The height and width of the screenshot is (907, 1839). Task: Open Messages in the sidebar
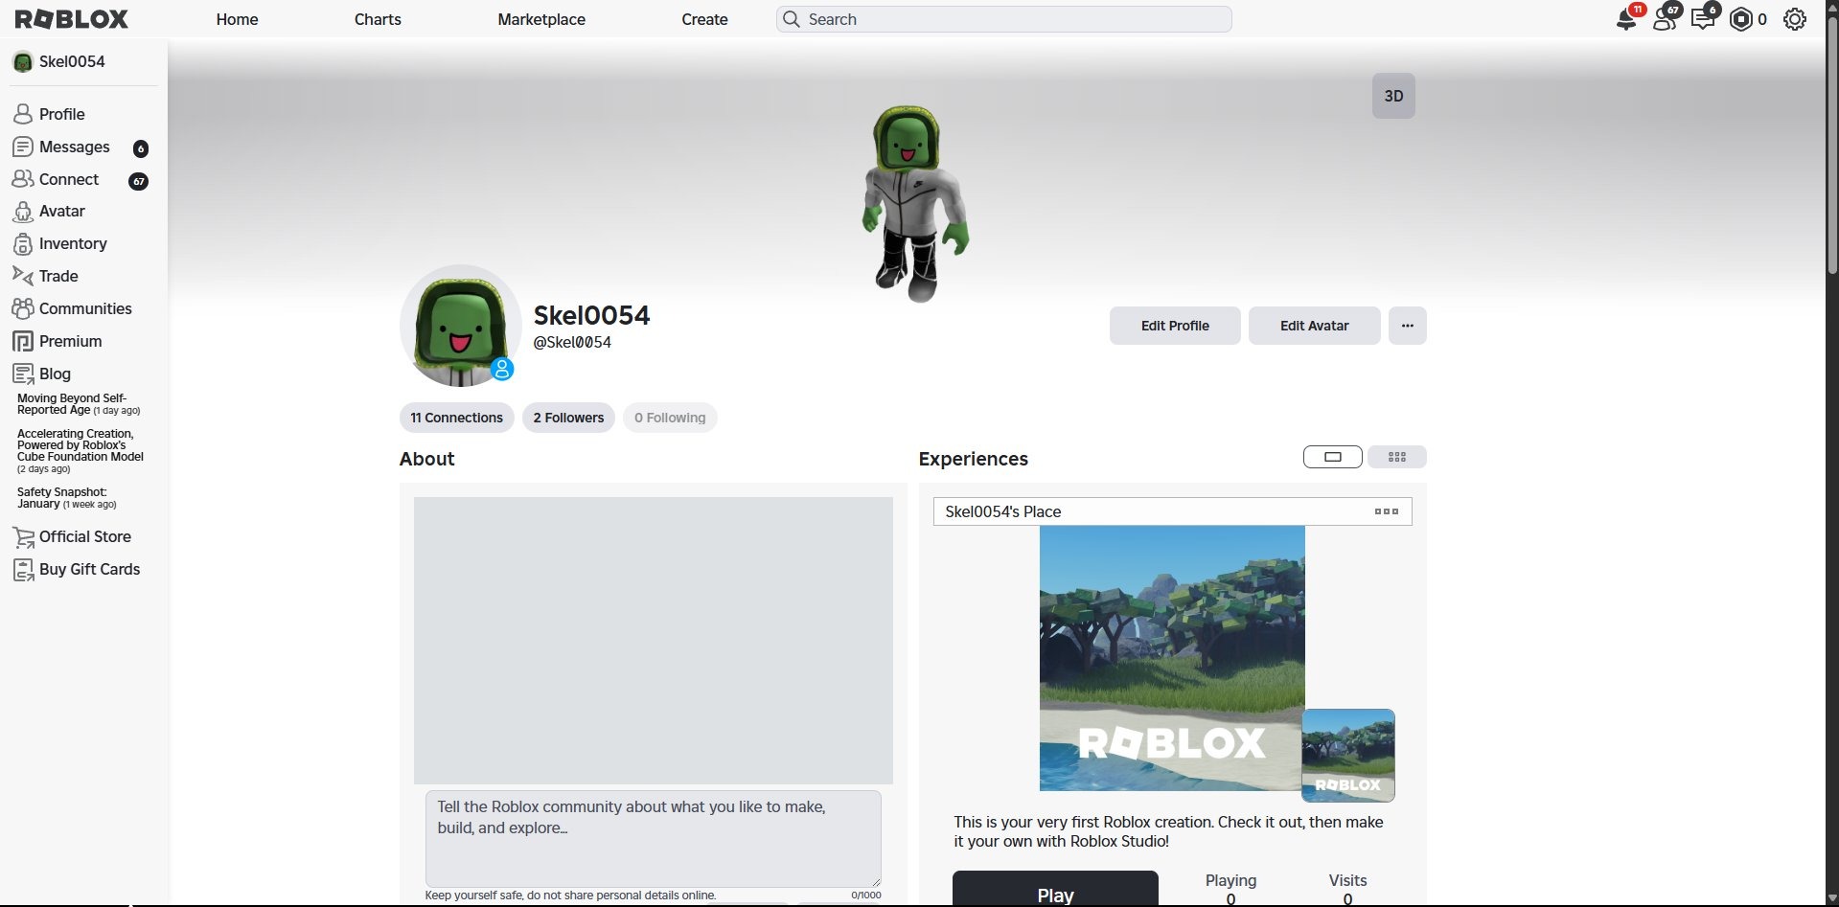click(x=75, y=147)
